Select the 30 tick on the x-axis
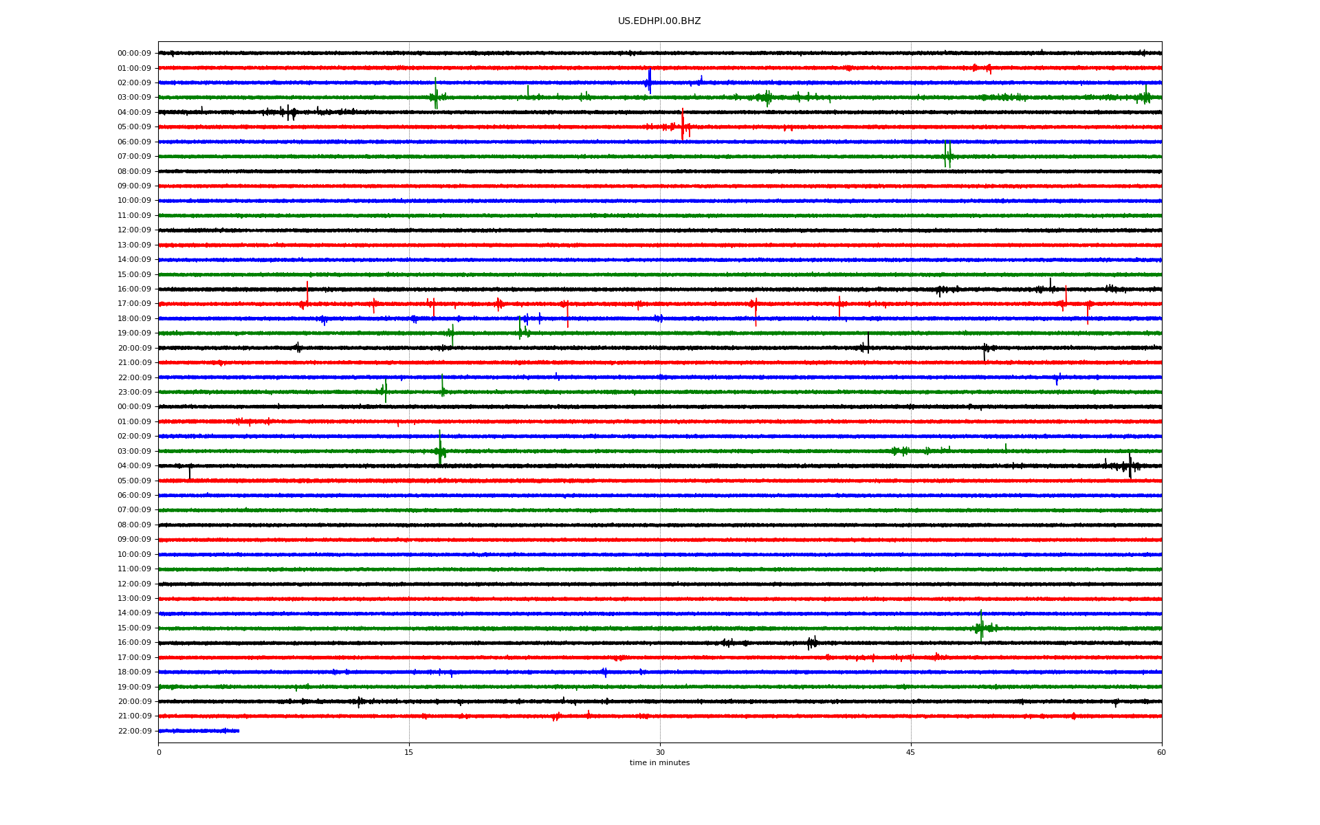The image size is (1320, 825). (660, 752)
